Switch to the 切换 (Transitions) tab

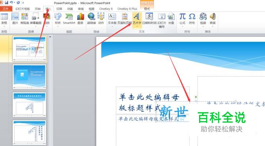[59, 9]
